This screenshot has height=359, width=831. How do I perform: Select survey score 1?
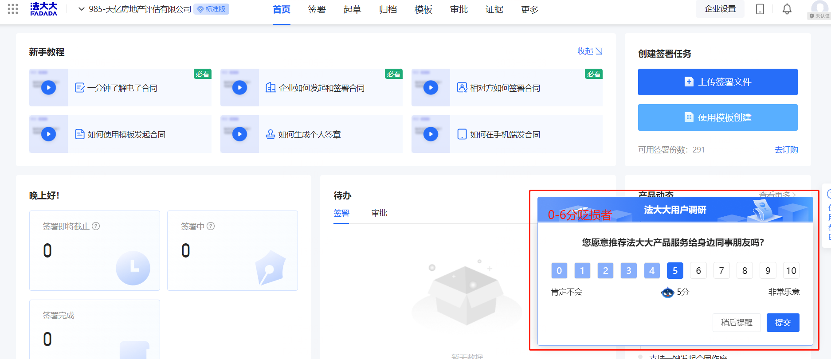tap(582, 270)
